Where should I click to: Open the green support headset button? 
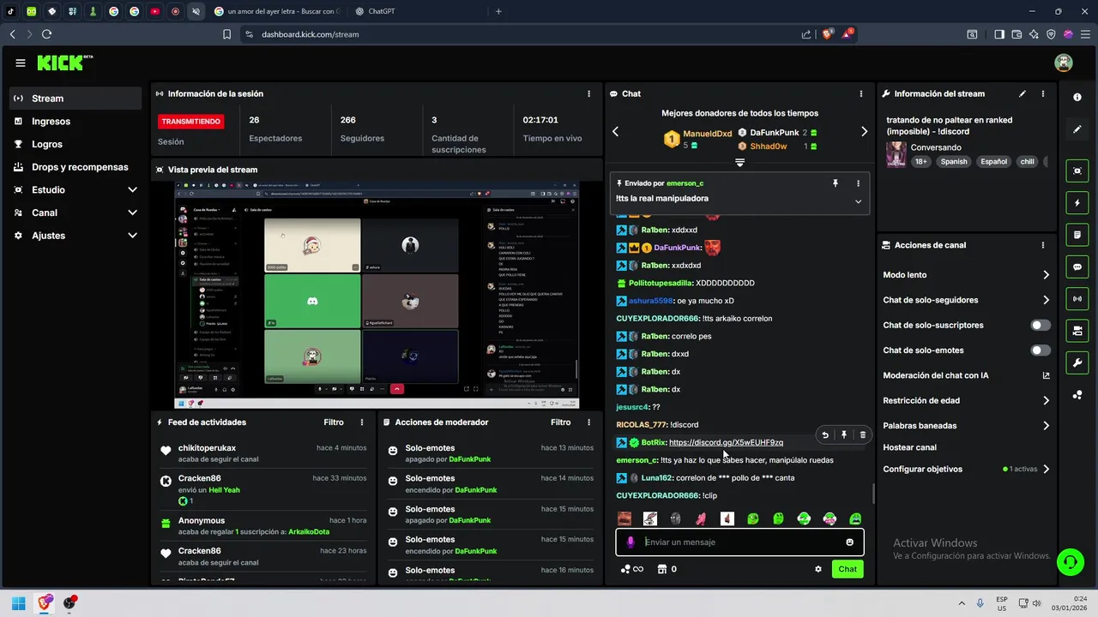coord(1070,562)
